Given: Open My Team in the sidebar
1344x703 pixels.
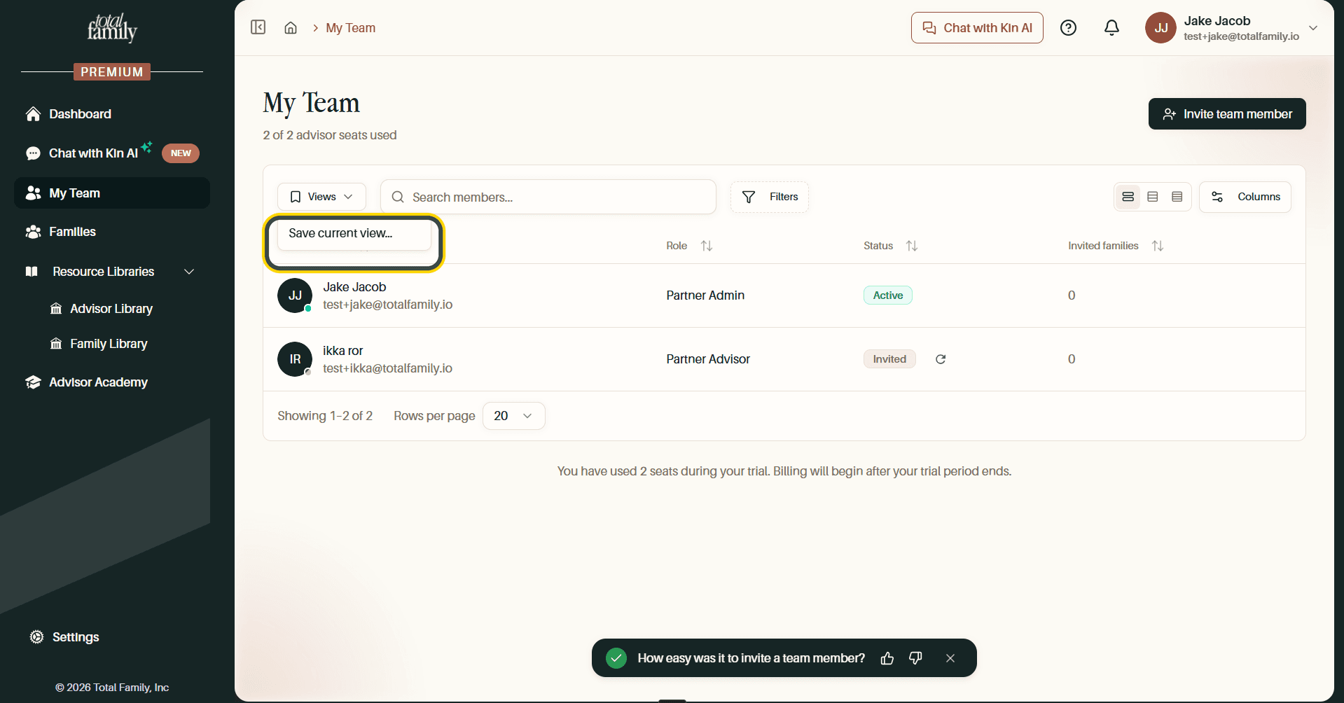Looking at the screenshot, I should click(112, 193).
